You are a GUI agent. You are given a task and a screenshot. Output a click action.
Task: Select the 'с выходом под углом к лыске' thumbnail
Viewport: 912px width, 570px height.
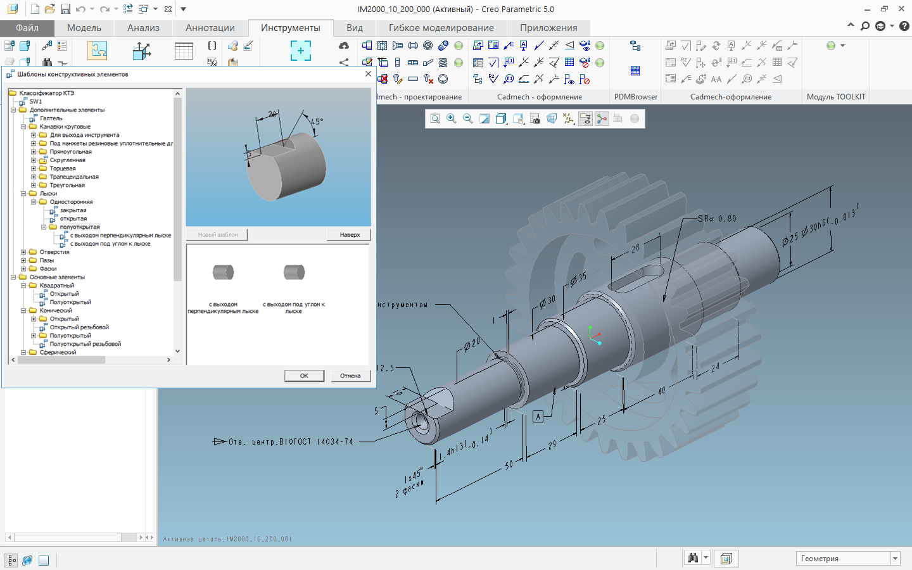[x=294, y=272]
